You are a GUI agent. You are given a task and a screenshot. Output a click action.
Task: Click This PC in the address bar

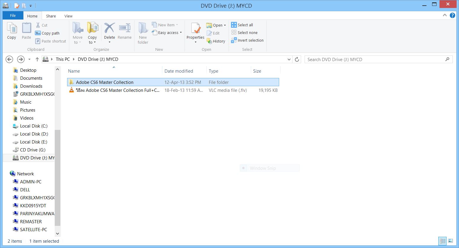pyautogui.click(x=63, y=59)
